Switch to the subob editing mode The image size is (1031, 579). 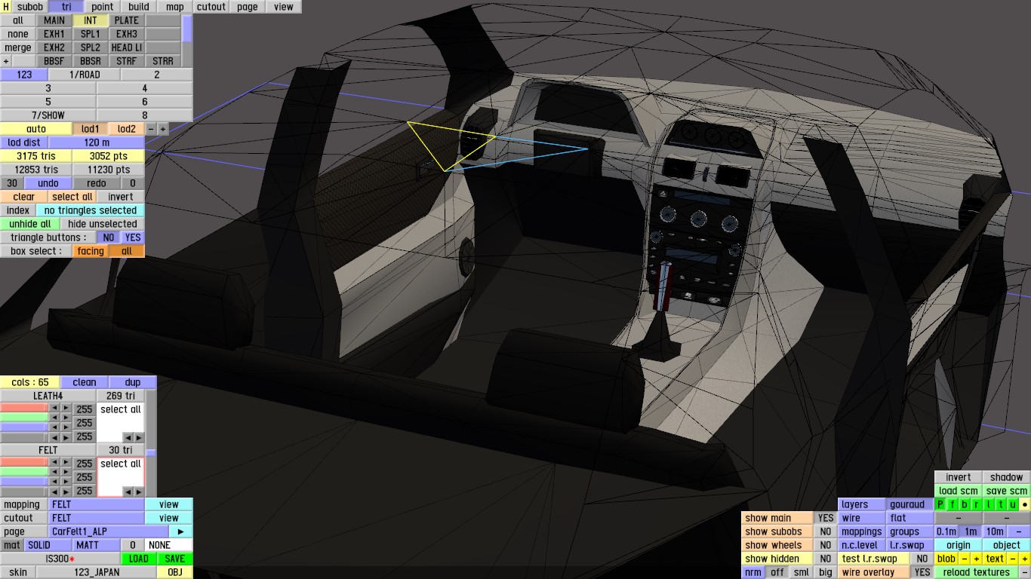pyautogui.click(x=30, y=7)
